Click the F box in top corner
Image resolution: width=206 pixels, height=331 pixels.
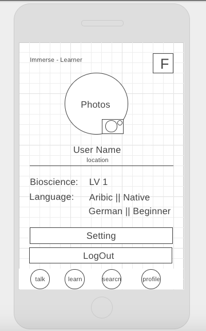click(x=163, y=64)
